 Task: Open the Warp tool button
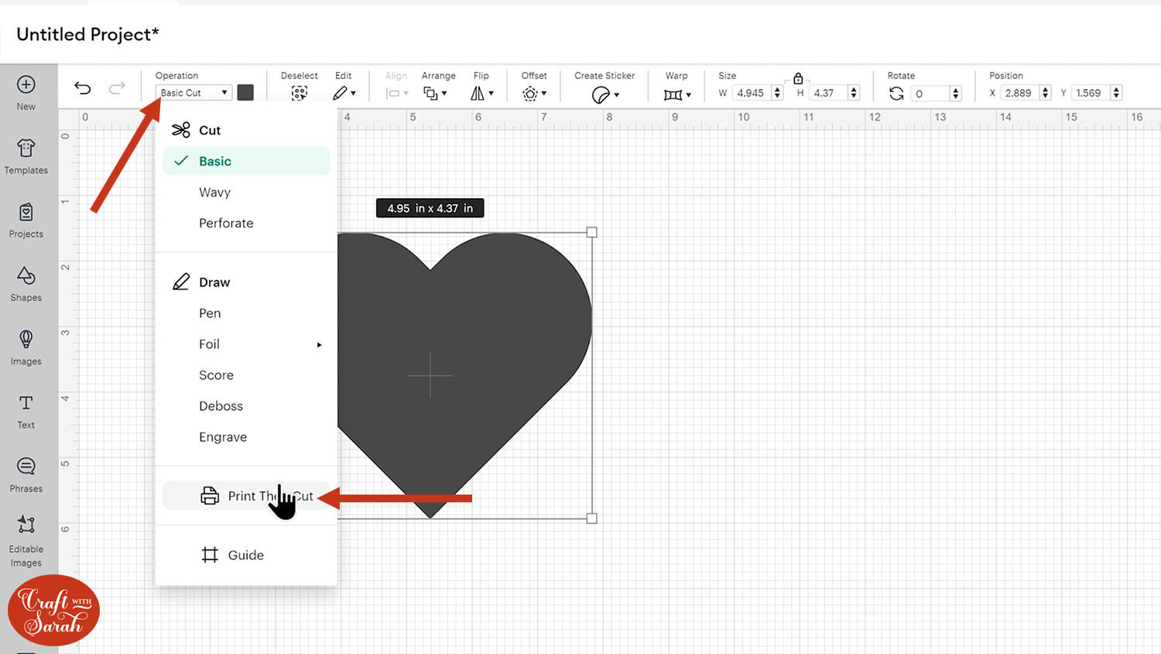[x=677, y=94]
